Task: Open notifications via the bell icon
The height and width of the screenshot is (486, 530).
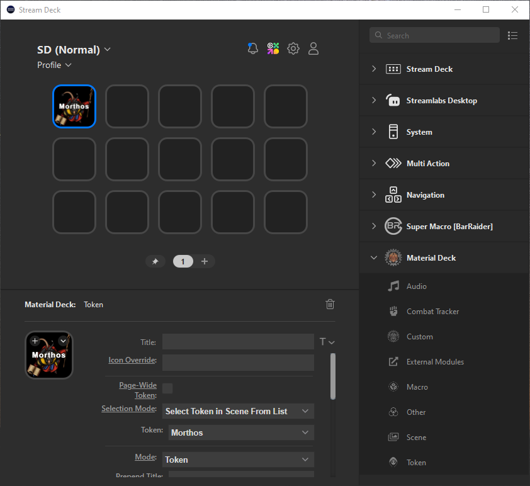Action: click(x=252, y=48)
